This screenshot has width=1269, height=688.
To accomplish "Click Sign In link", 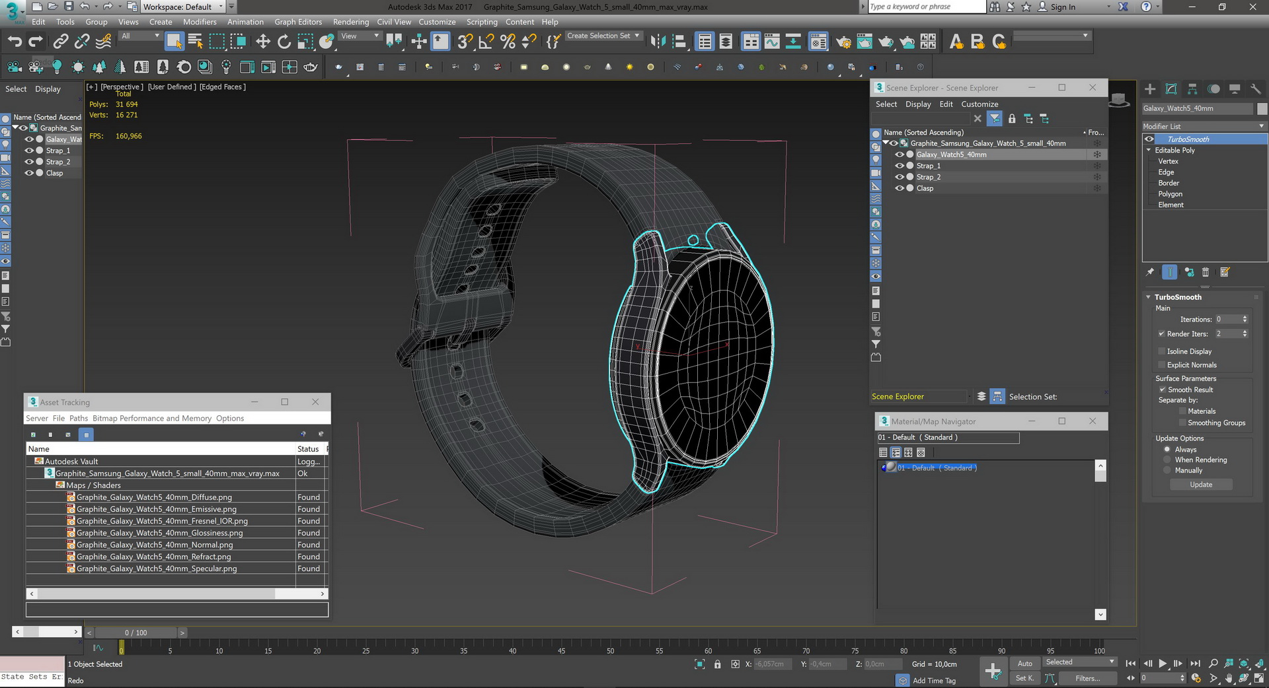I will (x=1063, y=7).
